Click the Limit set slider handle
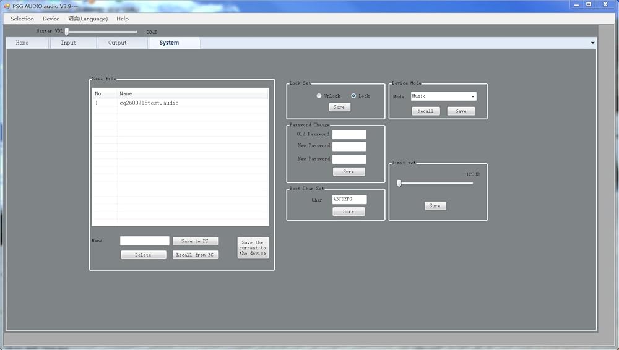This screenshot has width=619, height=350. [399, 183]
